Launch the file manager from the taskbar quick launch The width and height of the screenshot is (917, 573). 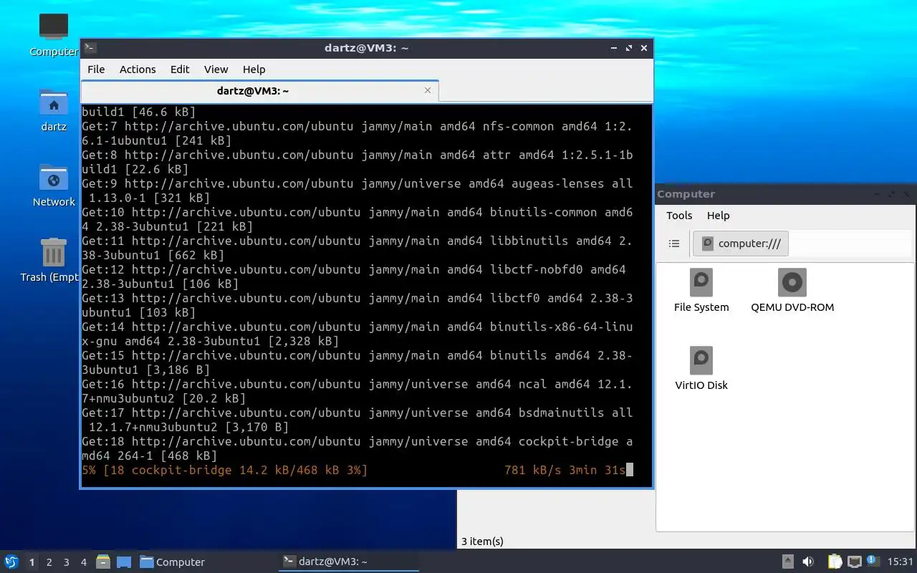(x=103, y=562)
